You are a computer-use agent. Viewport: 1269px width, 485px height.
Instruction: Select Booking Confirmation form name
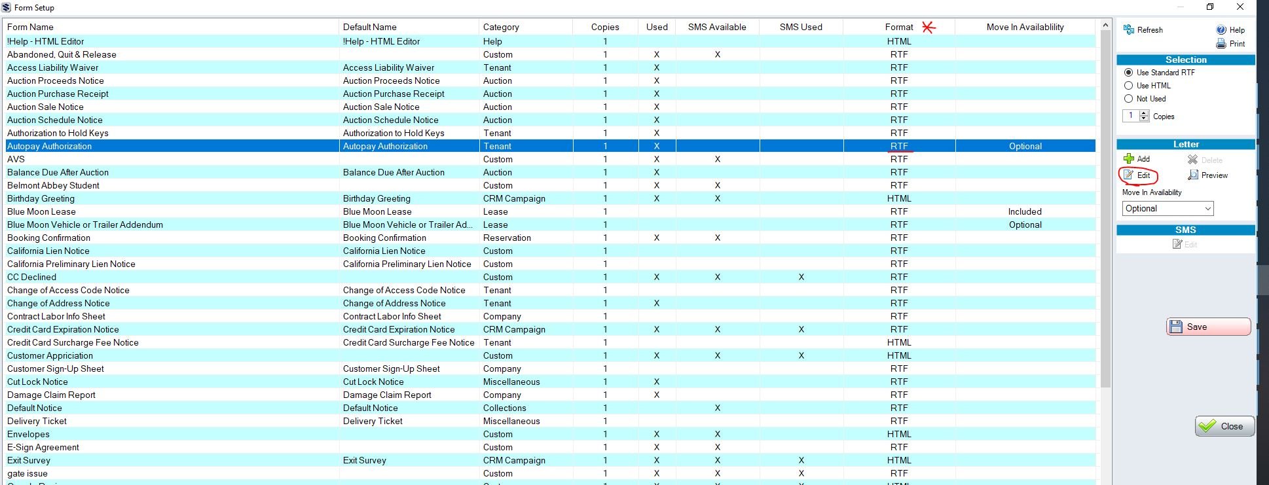[x=48, y=238]
